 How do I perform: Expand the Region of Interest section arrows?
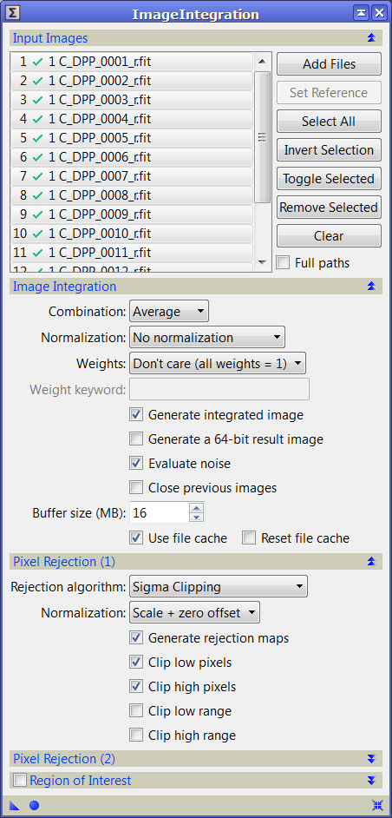371,781
